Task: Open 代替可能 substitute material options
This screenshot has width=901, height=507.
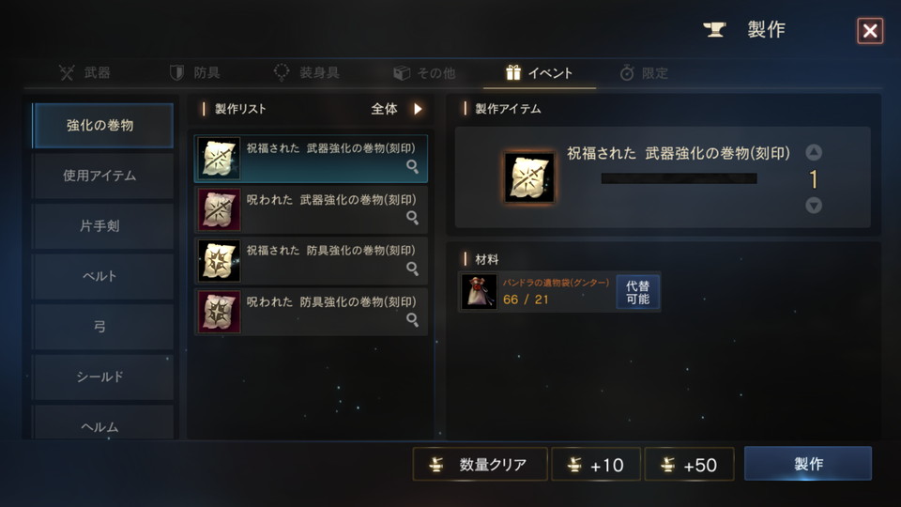Action: pyautogui.click(x=638, y=292)
